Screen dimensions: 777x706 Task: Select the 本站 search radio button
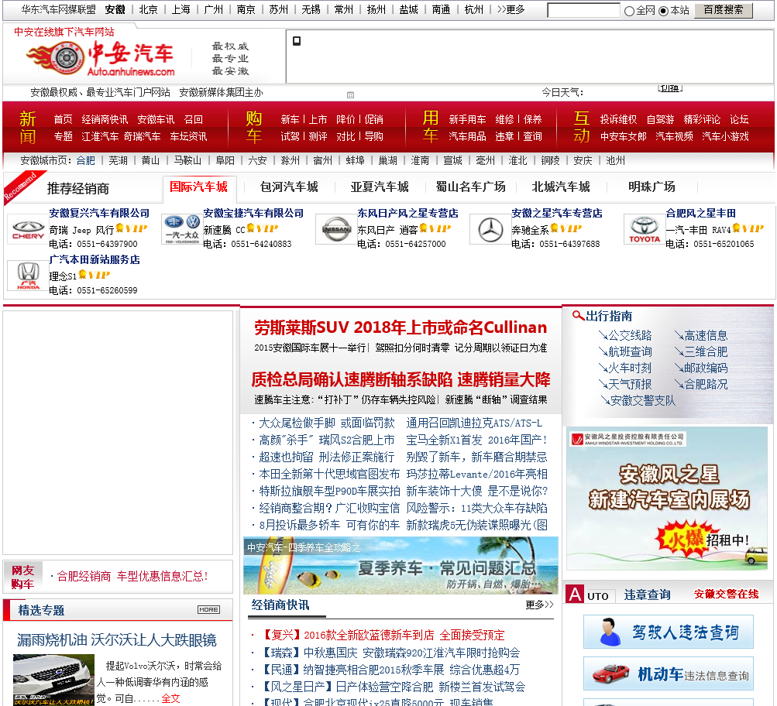coord(664,11)
